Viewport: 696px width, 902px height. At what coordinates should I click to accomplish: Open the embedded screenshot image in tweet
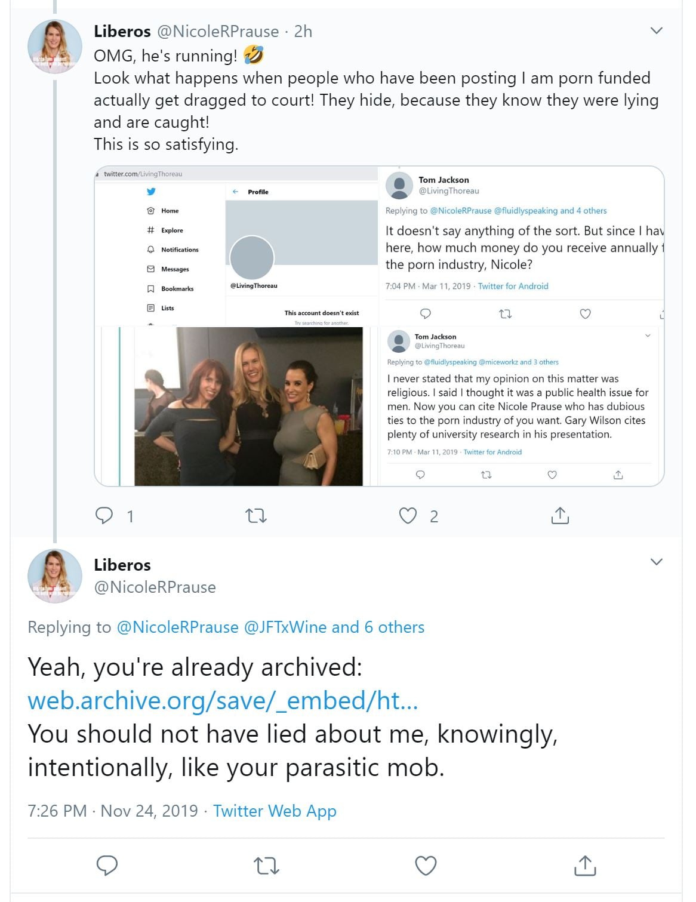click(379, 326)
